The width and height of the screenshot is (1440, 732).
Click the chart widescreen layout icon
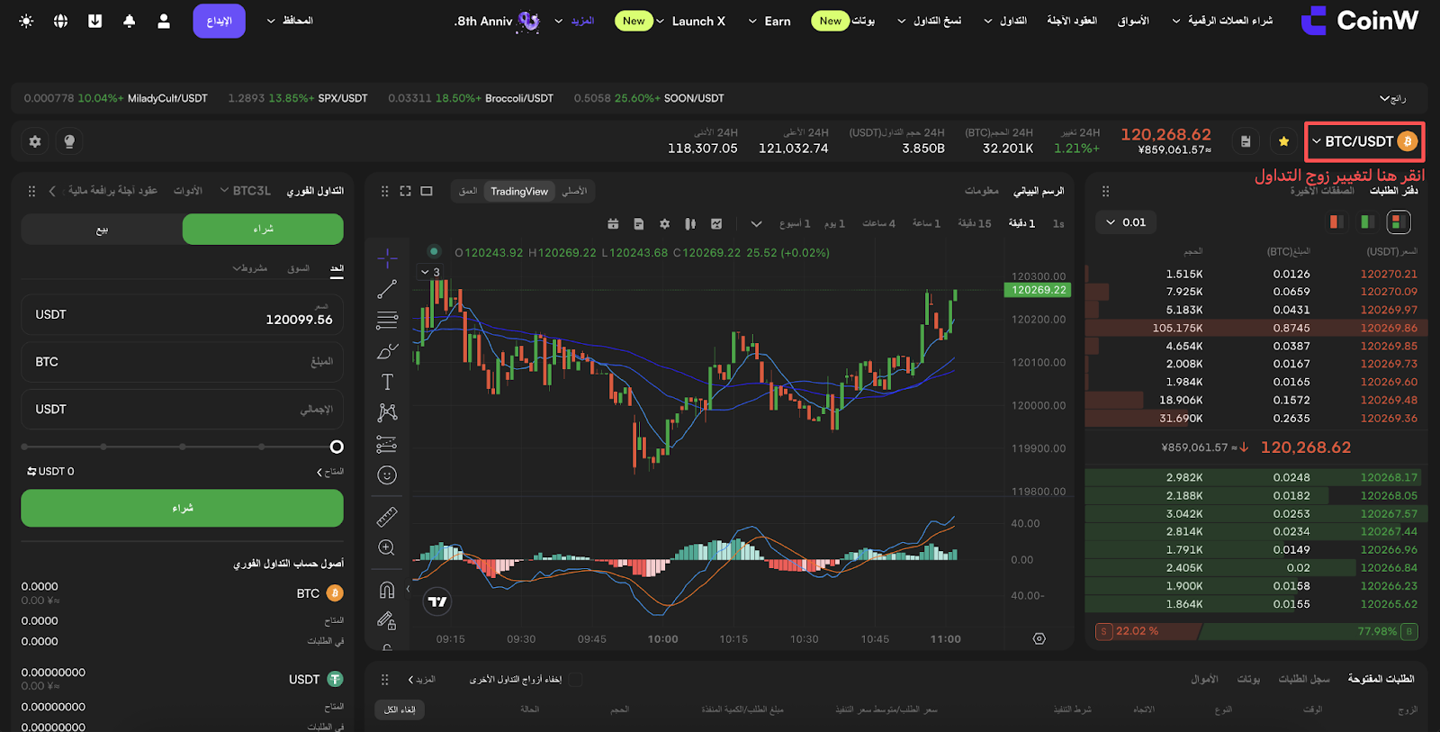pyautogui.click(x=427, y=191)
